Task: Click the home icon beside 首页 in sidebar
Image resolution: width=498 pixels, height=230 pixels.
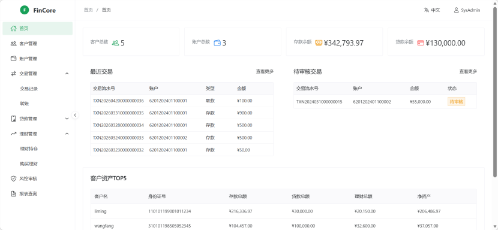Action: [13, 29]
